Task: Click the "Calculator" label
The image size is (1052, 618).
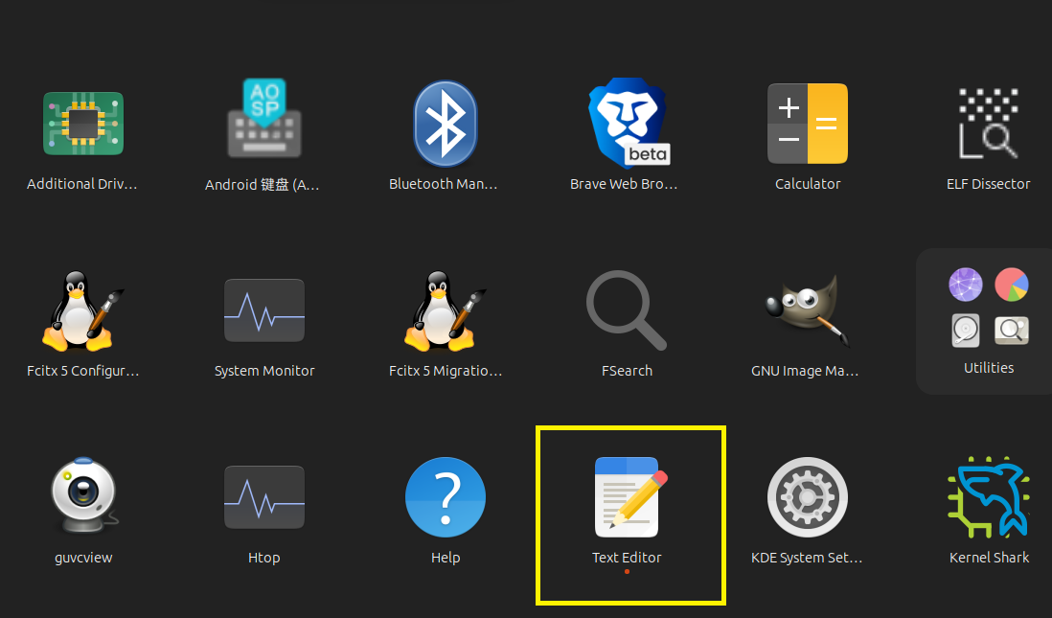Action: 808,184
